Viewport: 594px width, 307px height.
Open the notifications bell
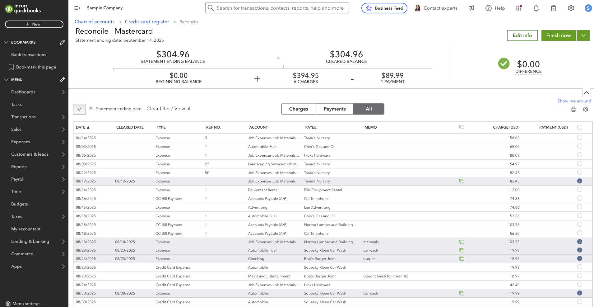pos(536,8)
